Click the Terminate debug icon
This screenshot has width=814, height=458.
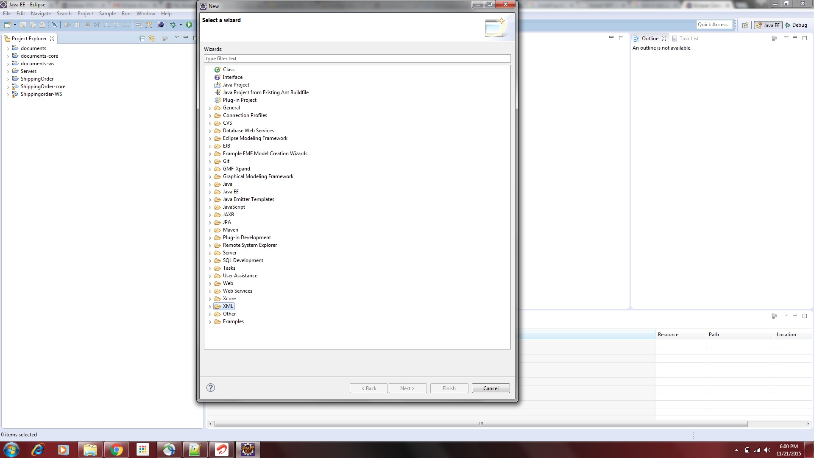pyautogui.click(x=87, y=25)
